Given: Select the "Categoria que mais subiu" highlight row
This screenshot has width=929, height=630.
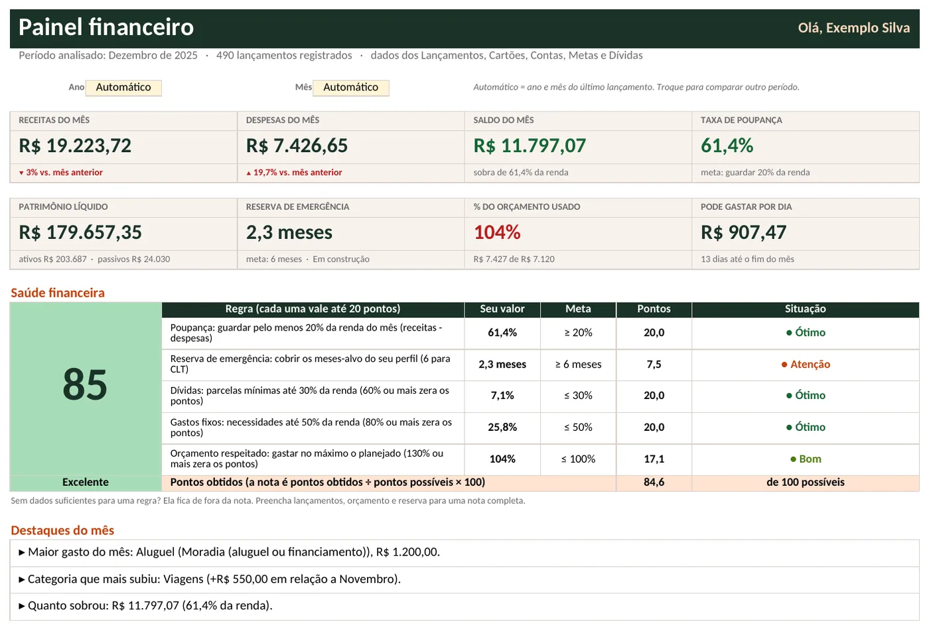Looking at the screenshot, I should click(x=464, y=580).
